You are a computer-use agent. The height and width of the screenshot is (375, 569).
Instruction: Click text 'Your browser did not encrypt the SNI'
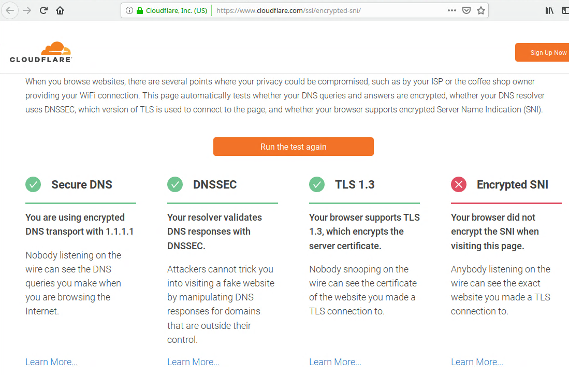point(495,232)
